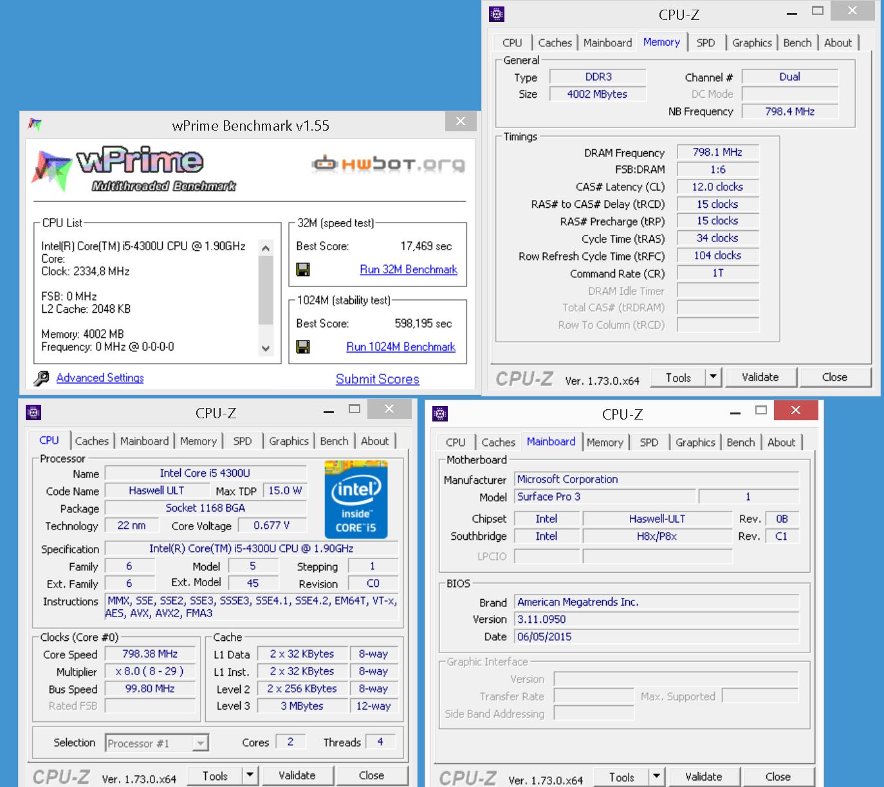Click Tools button in Mainboard window

point(622,777)
